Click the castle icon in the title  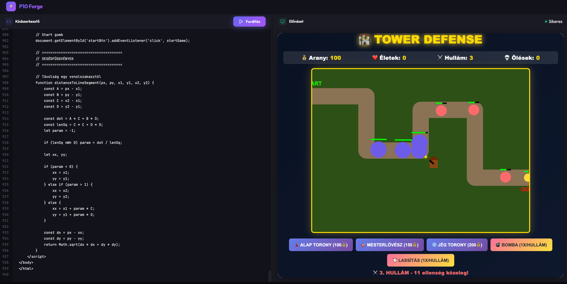point(364,39)
